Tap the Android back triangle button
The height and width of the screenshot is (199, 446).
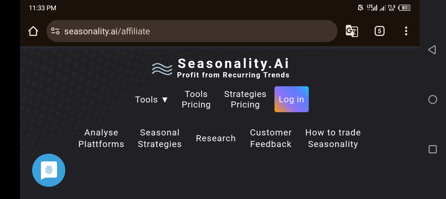432,50
